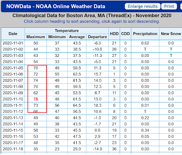Sort by the HDD column heading
This screenshot has height=155, width=182.
pyautogui.click(x=114, y=34)
